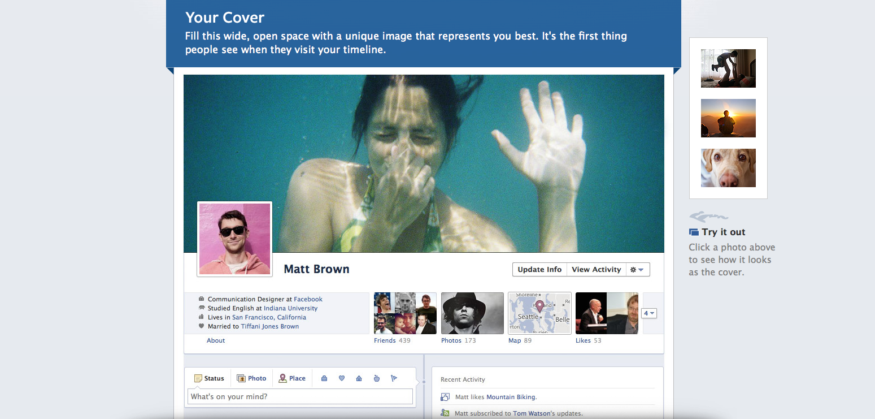Image resolution: width=875 pixels, height=419 pixels.
Task: Select the Place composer tab
Action: [x=292, y=378]
